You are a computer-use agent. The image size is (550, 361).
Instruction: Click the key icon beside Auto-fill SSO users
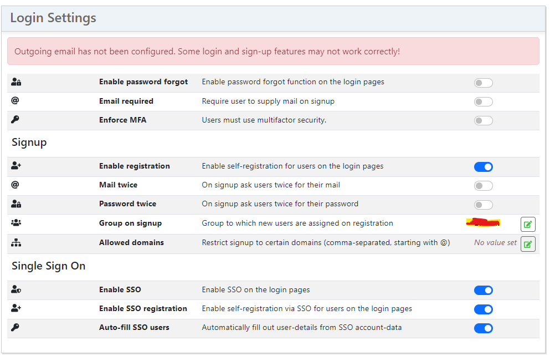click(15, 327)
